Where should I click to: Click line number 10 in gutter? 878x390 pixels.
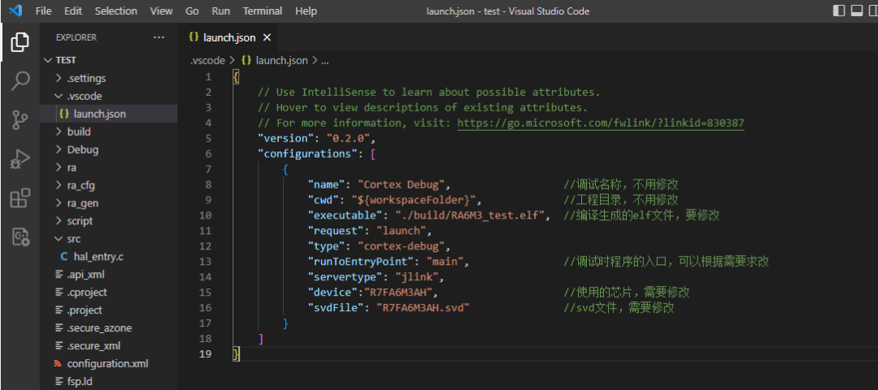point(205,214)
